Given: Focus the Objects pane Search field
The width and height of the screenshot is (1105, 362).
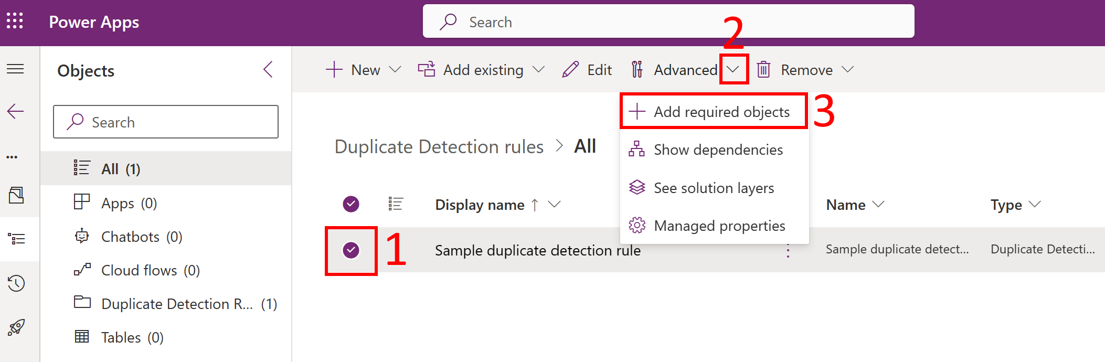Looking at the screenshot, I should point(166,122).
